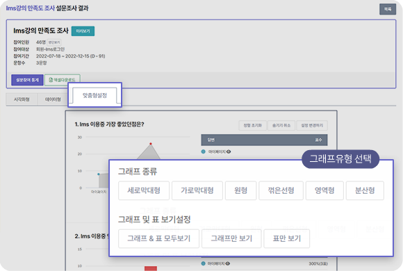Select 표만 보기 option
This screenshot has height=271, width=403.
click(287, 238)
